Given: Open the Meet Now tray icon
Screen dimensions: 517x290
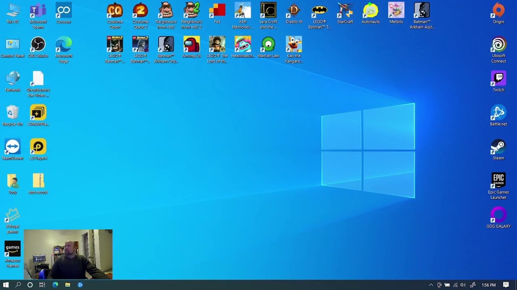Looking at the screenshot, I should coord(439,285).
